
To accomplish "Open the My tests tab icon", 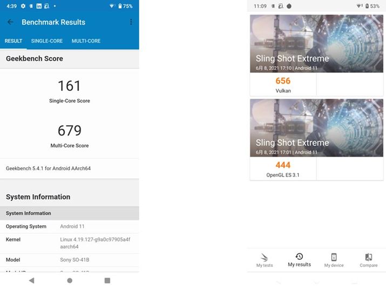I will 265,258.
